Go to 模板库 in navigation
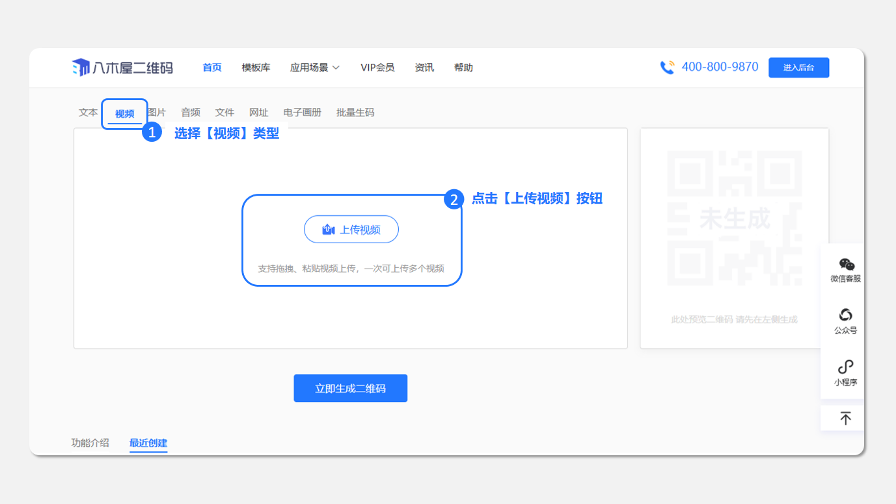 coord(256,68)
